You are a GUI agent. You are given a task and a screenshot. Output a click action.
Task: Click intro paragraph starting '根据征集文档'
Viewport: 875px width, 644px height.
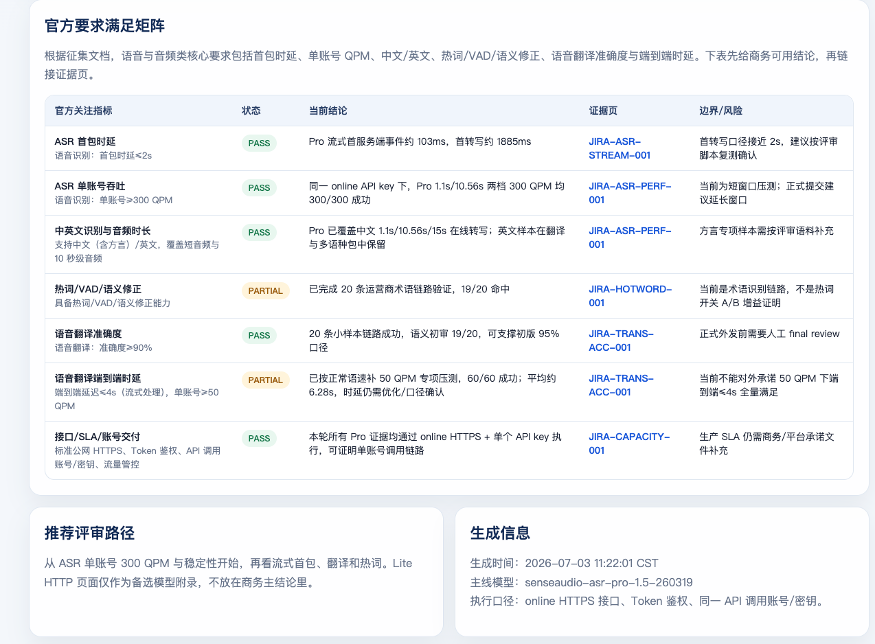448,65
